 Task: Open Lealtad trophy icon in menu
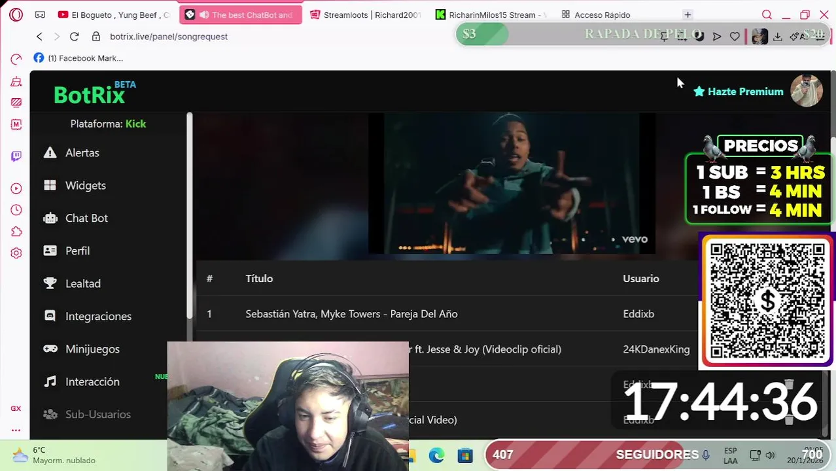click(50, 283)
